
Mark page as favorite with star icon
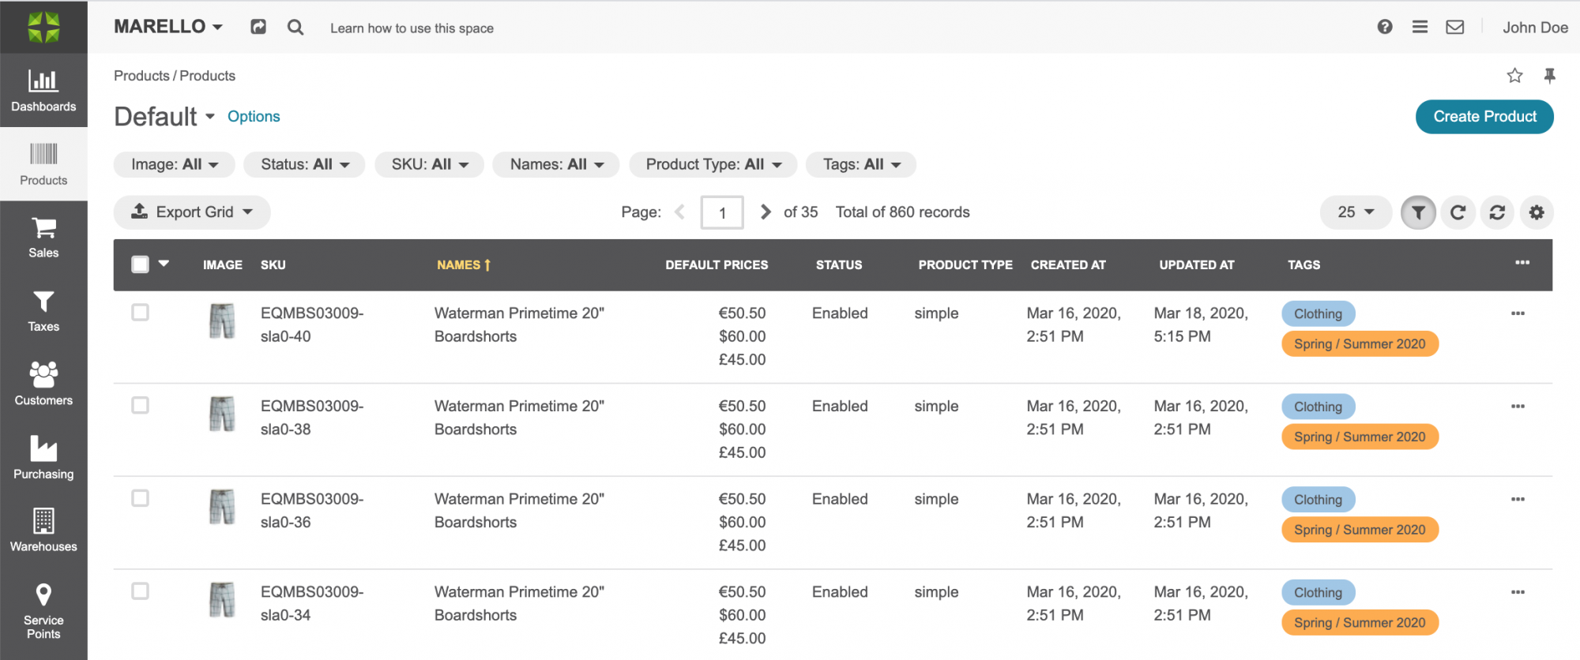click(1514, 76)
